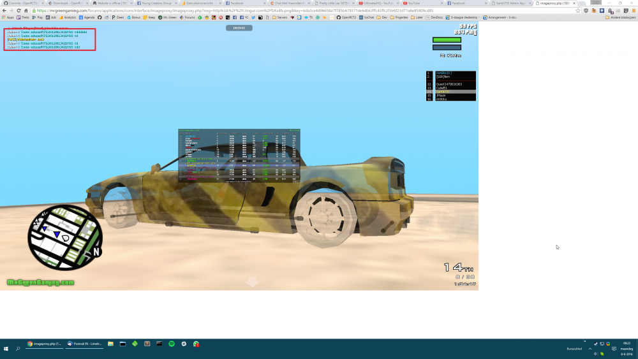The image size is (638, 359).
Task: Expand the Dev bookmark folder
Action: (x=382, y=17)
